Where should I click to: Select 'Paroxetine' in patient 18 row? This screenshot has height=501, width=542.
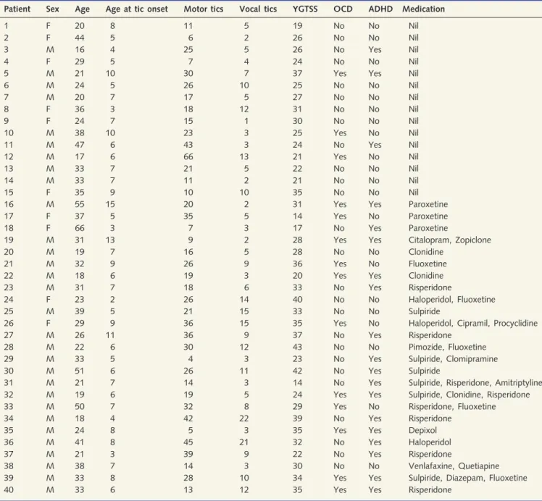tap(428, 228)
